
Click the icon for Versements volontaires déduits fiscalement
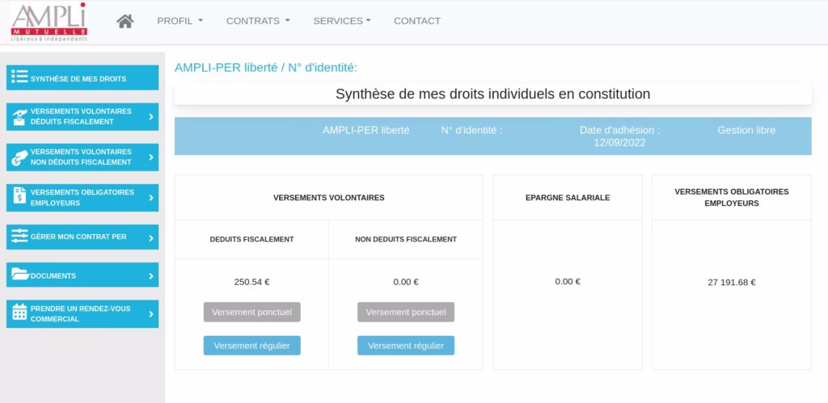(20, 117)
